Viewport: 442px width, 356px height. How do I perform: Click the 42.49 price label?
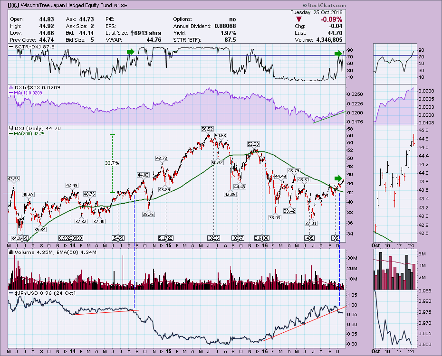(x=72, y=186)
